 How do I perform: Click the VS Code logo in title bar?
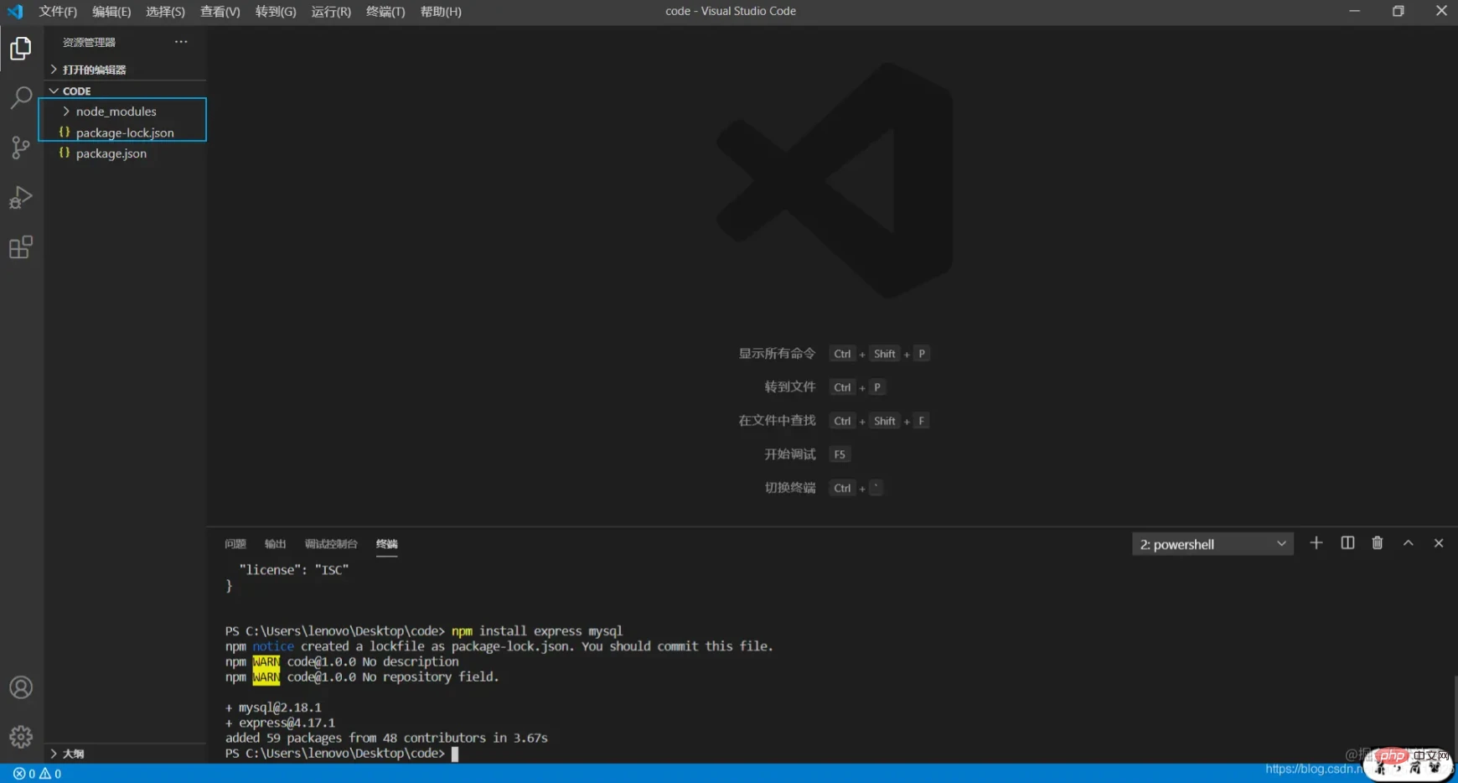[15, 12]
